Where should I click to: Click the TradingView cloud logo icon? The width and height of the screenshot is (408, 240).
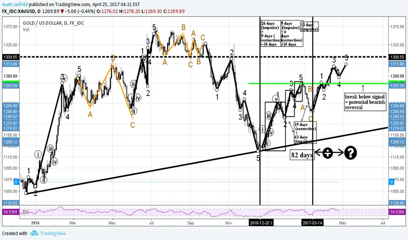[x=34, y=233]
